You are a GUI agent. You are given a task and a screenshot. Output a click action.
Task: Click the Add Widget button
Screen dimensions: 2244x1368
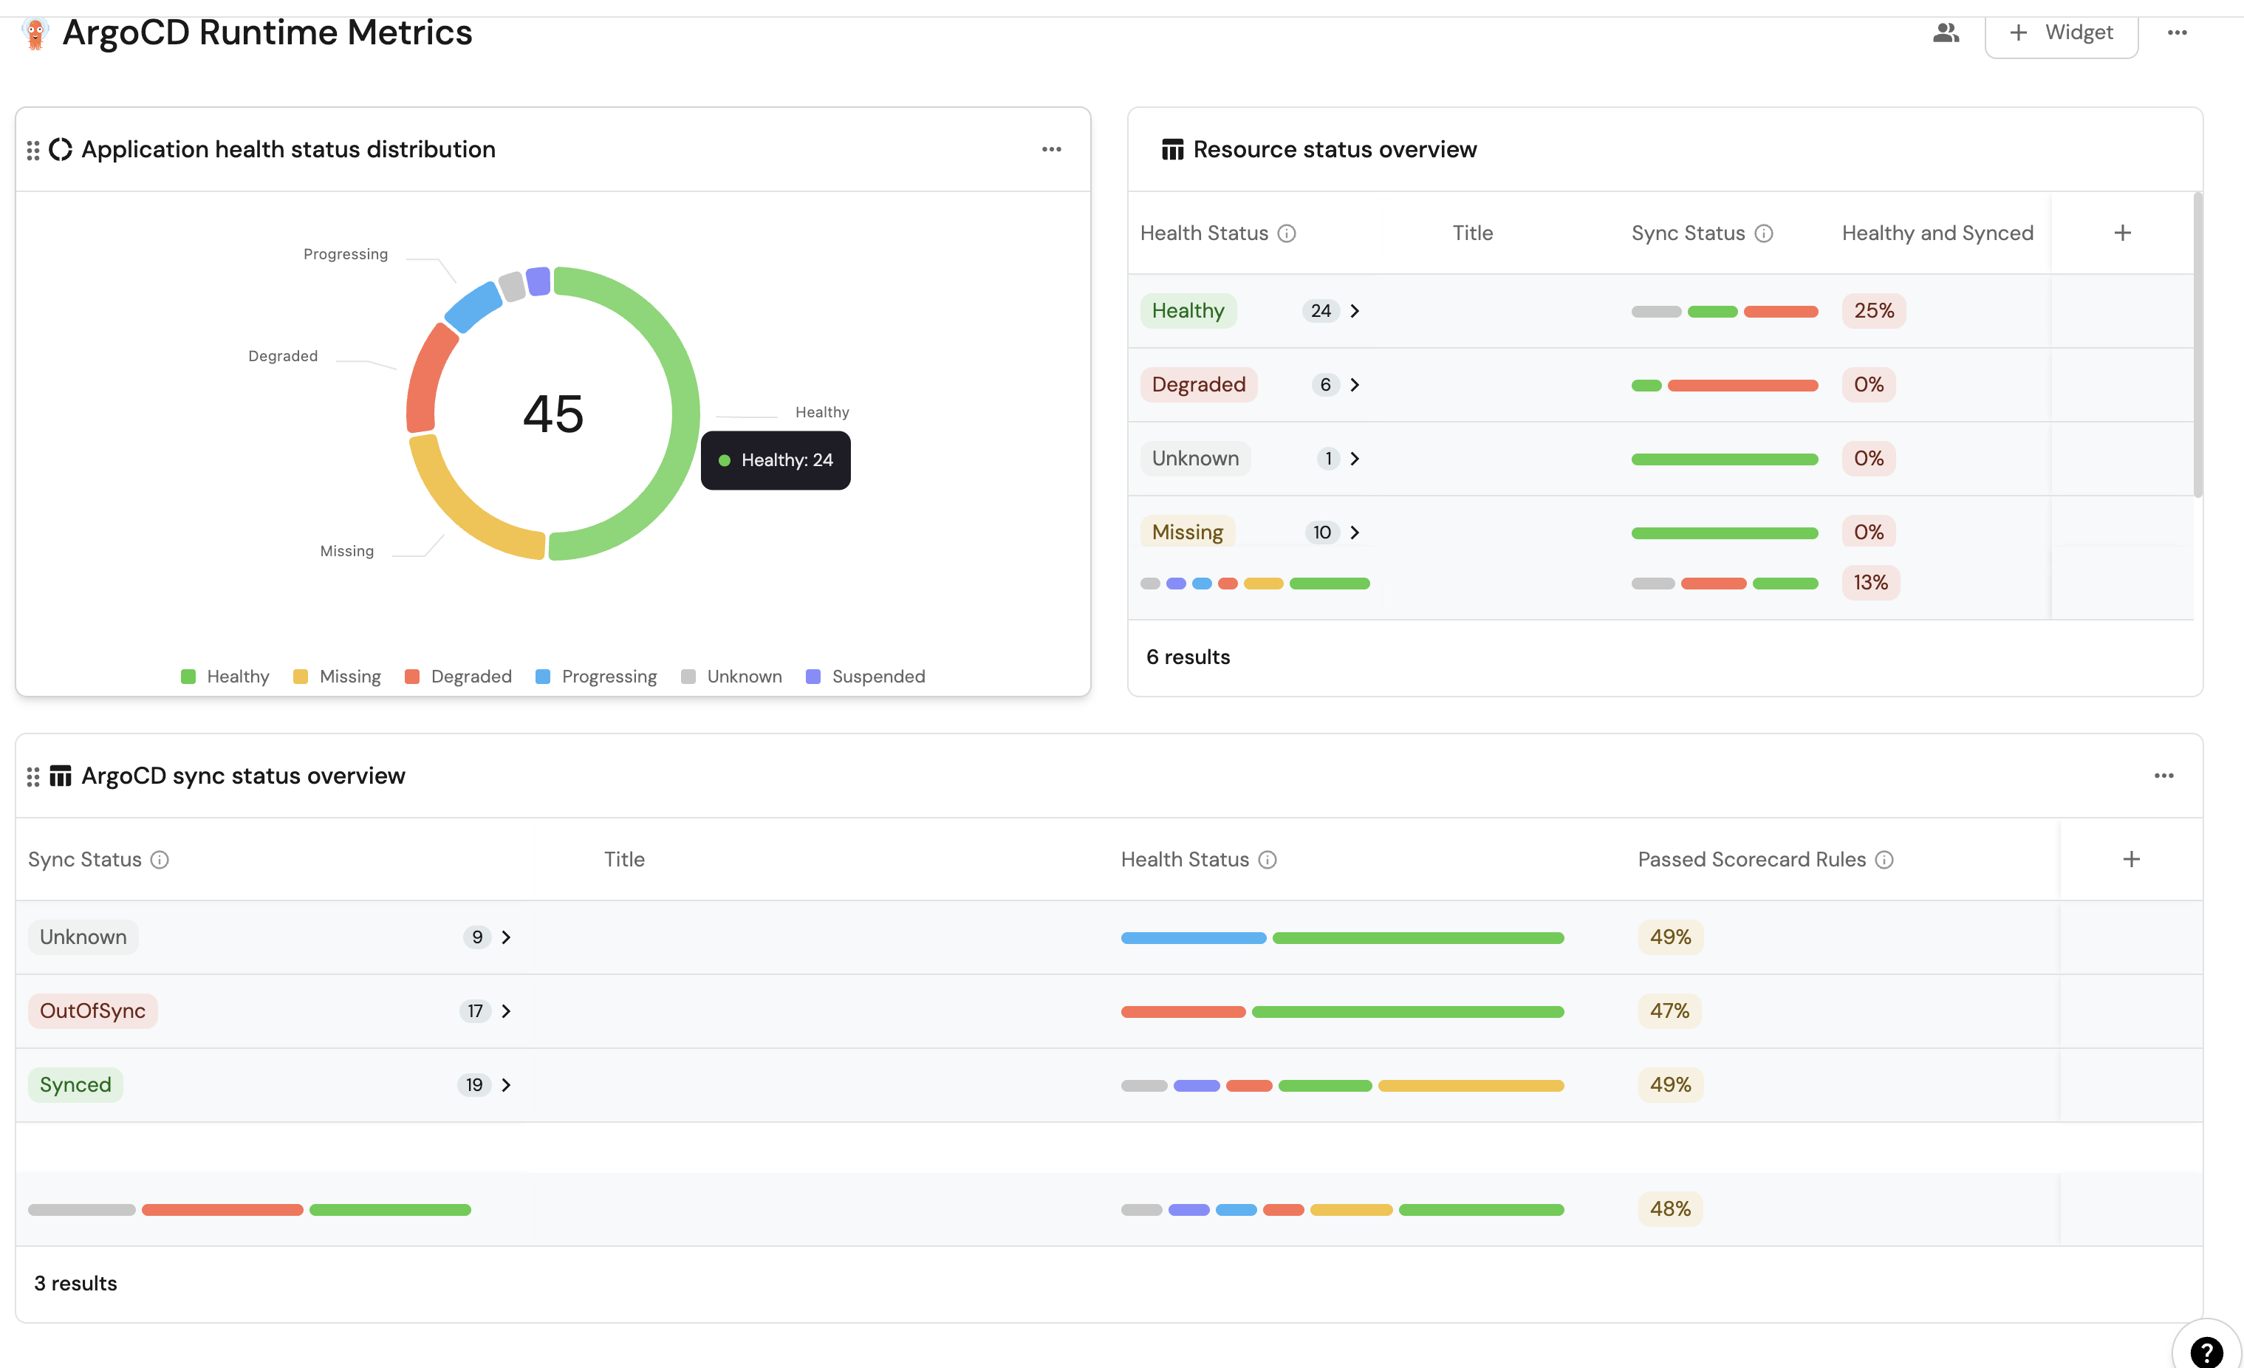click(2061, 33)
